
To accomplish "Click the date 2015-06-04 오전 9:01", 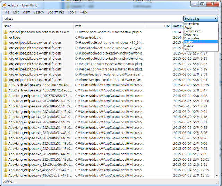I will pyautogui.click(x=190, y=112).
